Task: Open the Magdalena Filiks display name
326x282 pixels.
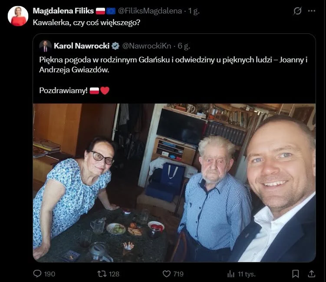Action: tap(63, 11)
